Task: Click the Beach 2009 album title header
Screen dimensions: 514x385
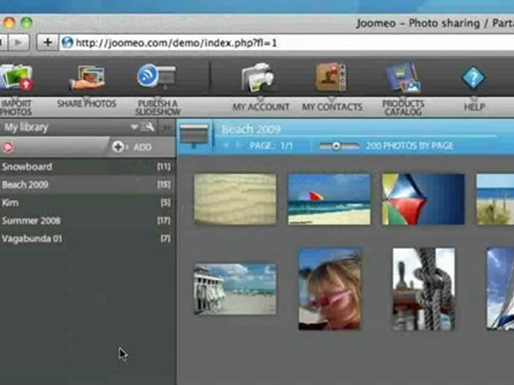Action: [251, 129]
